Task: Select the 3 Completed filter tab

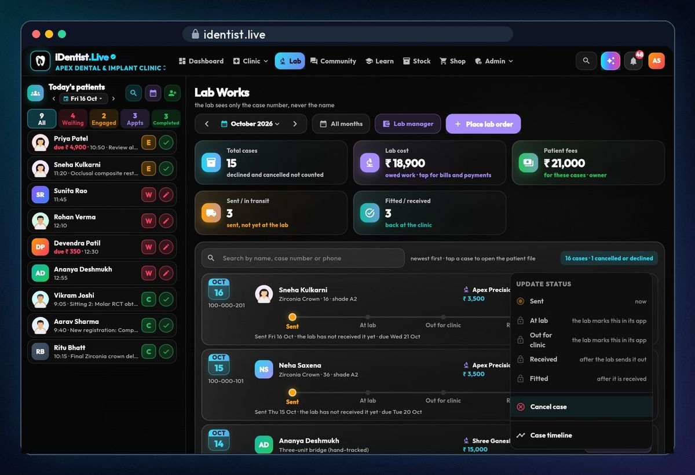Action: click(166, 119)
